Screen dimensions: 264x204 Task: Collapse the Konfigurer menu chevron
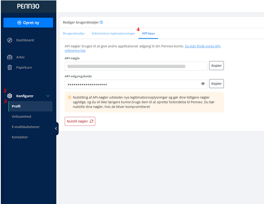[48, 96]
